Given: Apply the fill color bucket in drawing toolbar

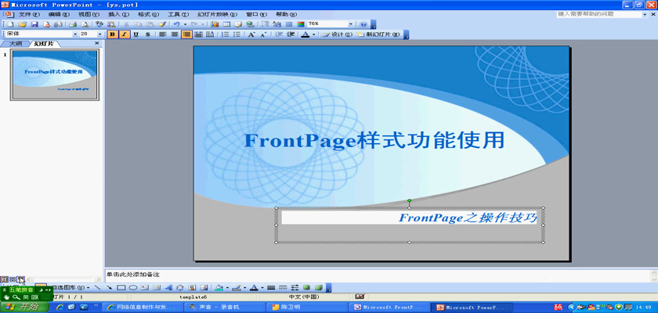Looking at the screenshot, I should click(x=219, y=287).
